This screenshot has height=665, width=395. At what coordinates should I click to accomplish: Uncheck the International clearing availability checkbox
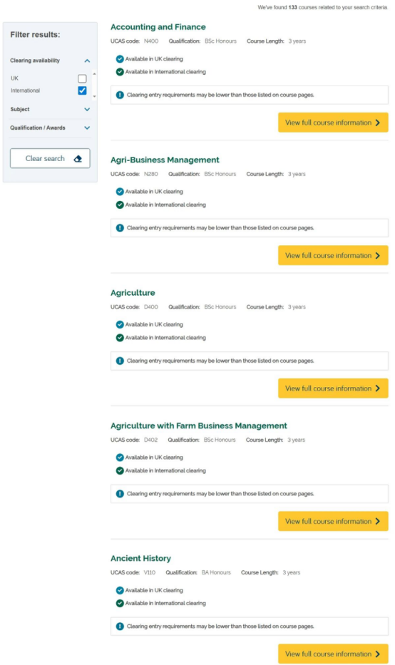(x=82, y=91)
